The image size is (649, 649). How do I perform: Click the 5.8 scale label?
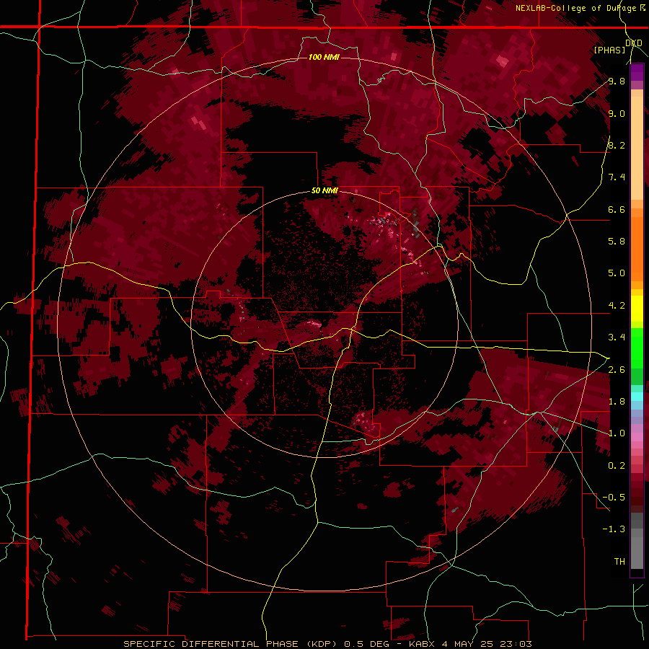(617, 242)
